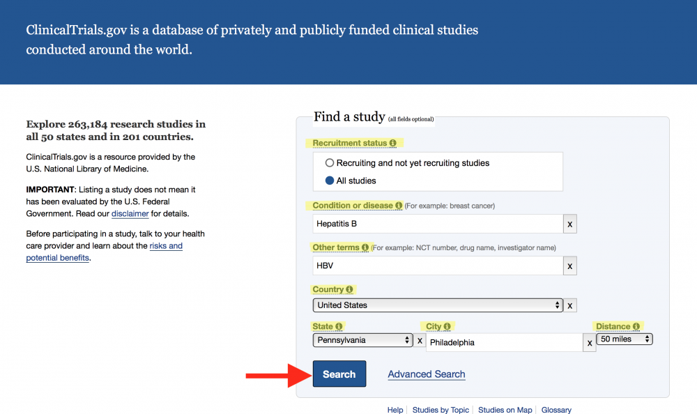
Task: Click into the City text field
Action: click(503, 342)
